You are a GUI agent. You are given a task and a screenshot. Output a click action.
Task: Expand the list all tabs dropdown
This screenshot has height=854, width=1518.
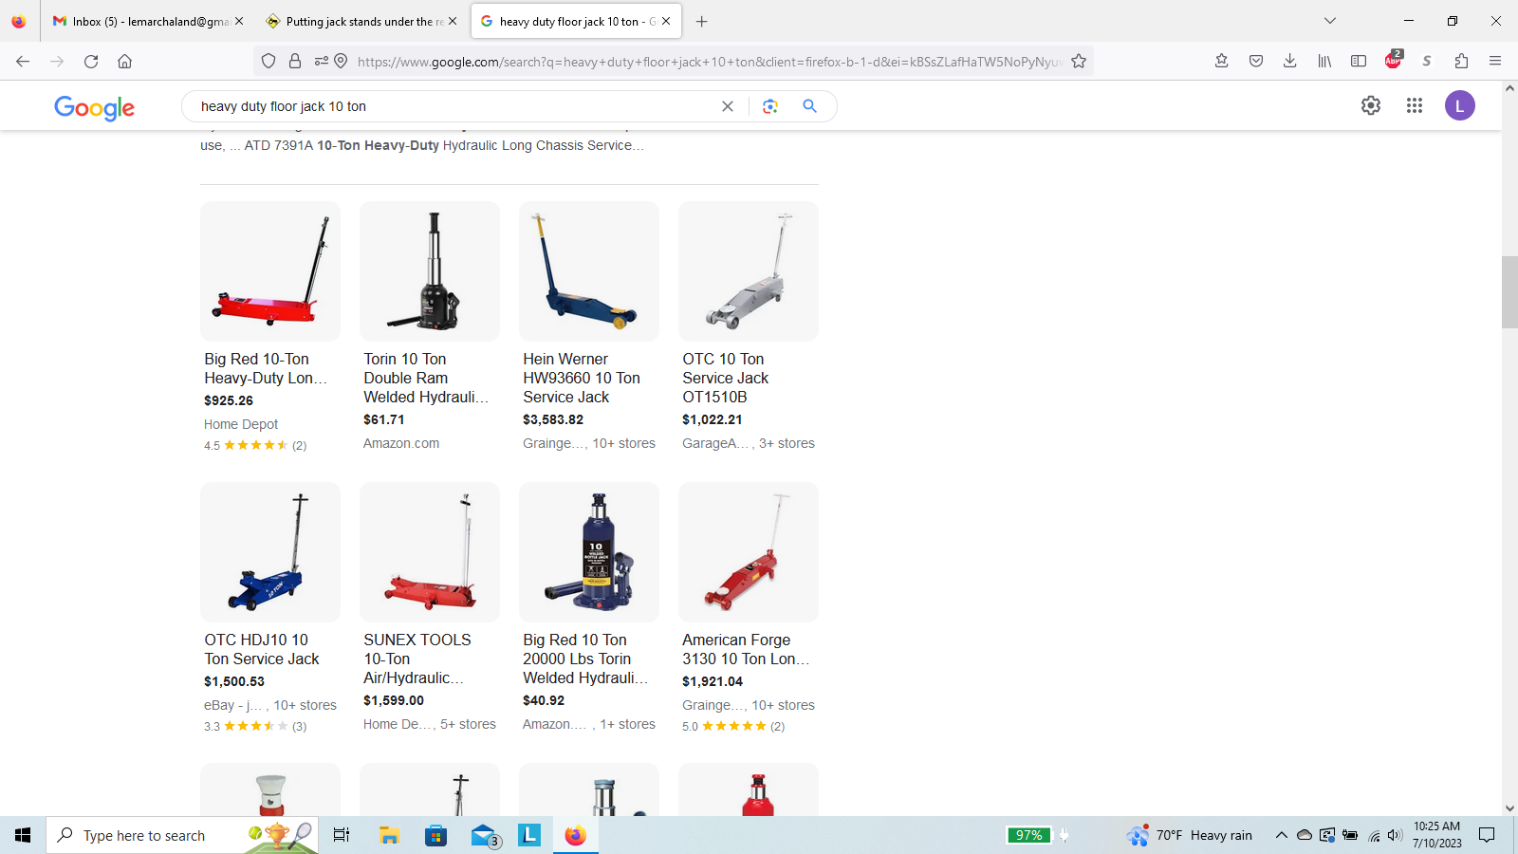[1330, 21]
